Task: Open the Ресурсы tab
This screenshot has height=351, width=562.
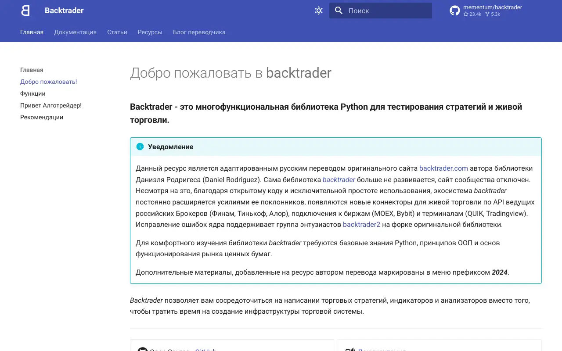Action: [150, 32]
